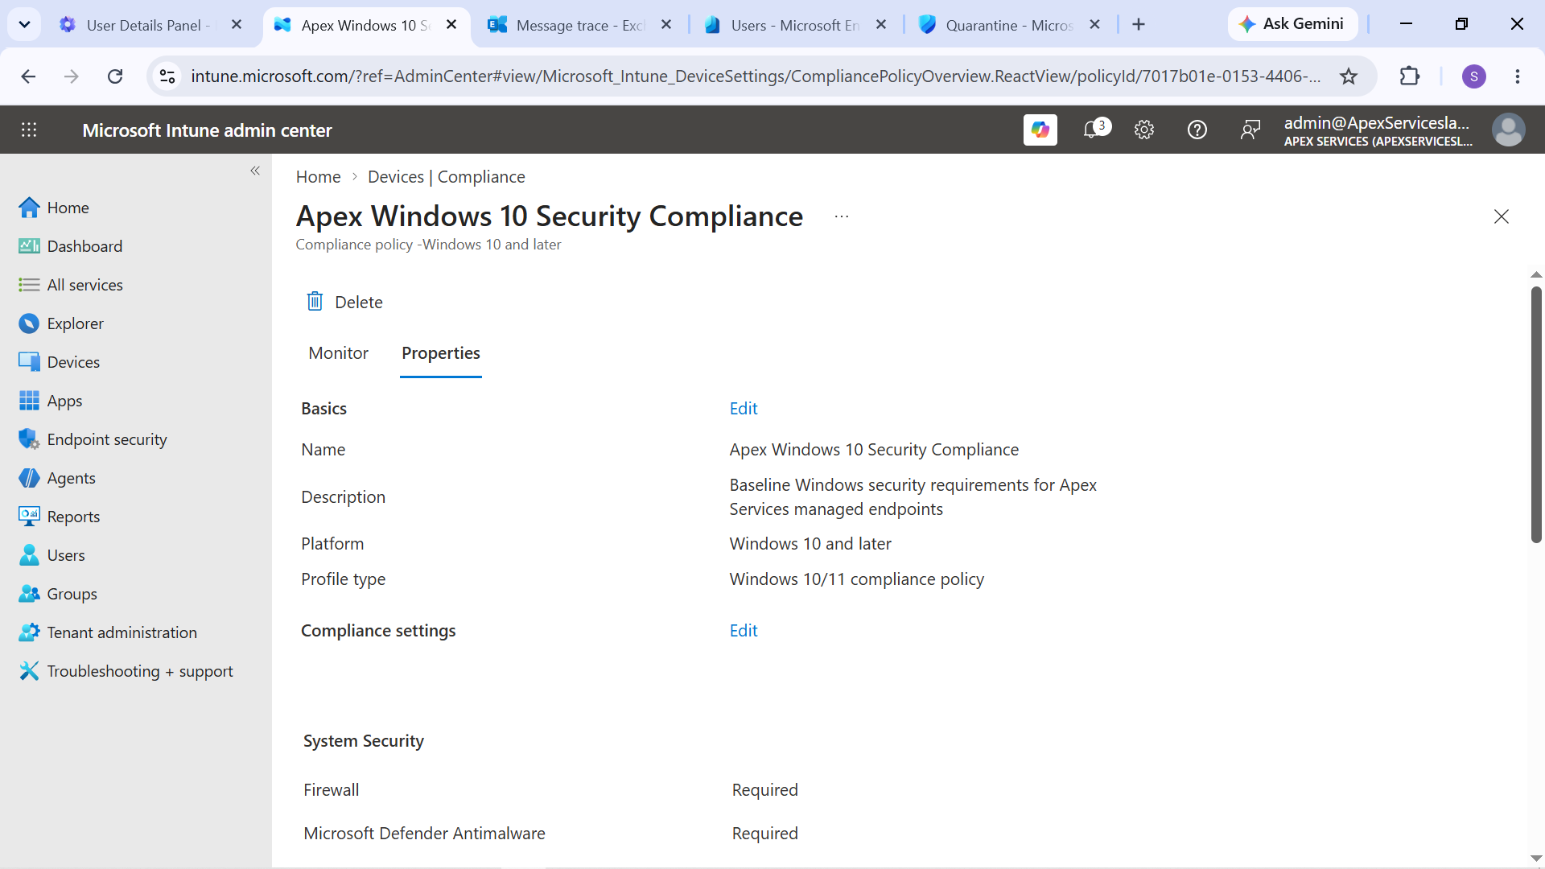Viewport: 1545px width, 869px height.
Task: Click Home breadcrumb link
Action: (x=318, y=177)
